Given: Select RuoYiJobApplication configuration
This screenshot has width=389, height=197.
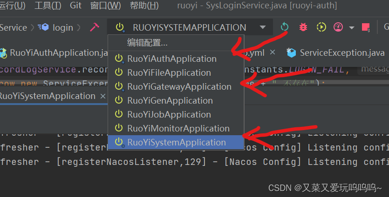Looking at the screenshot, I should pos(176,114).
